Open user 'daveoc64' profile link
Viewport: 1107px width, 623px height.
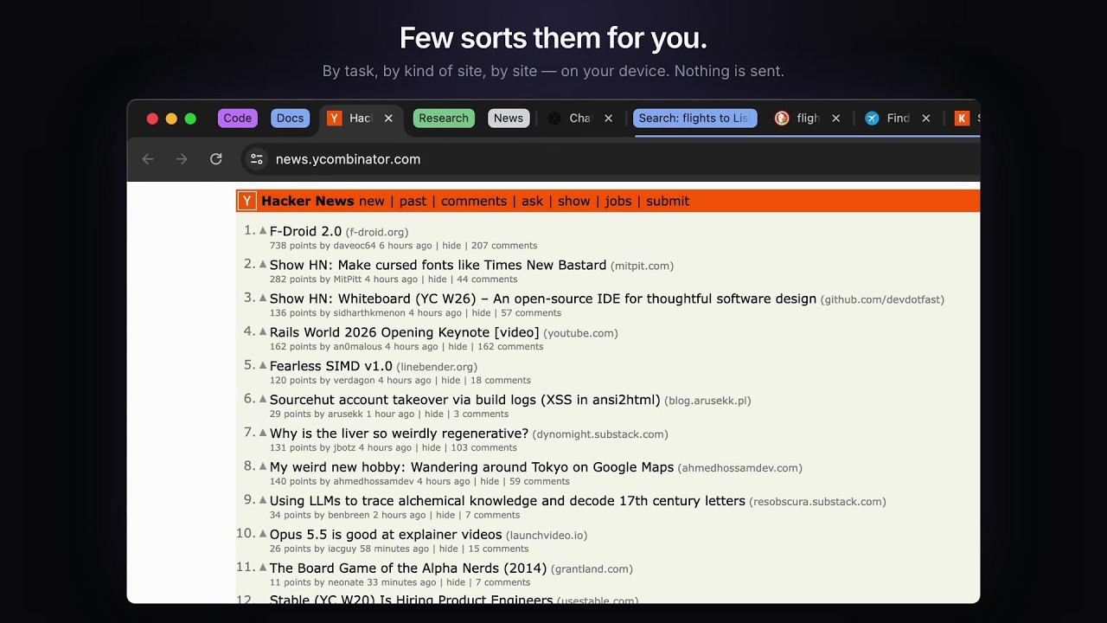(355, 246)
